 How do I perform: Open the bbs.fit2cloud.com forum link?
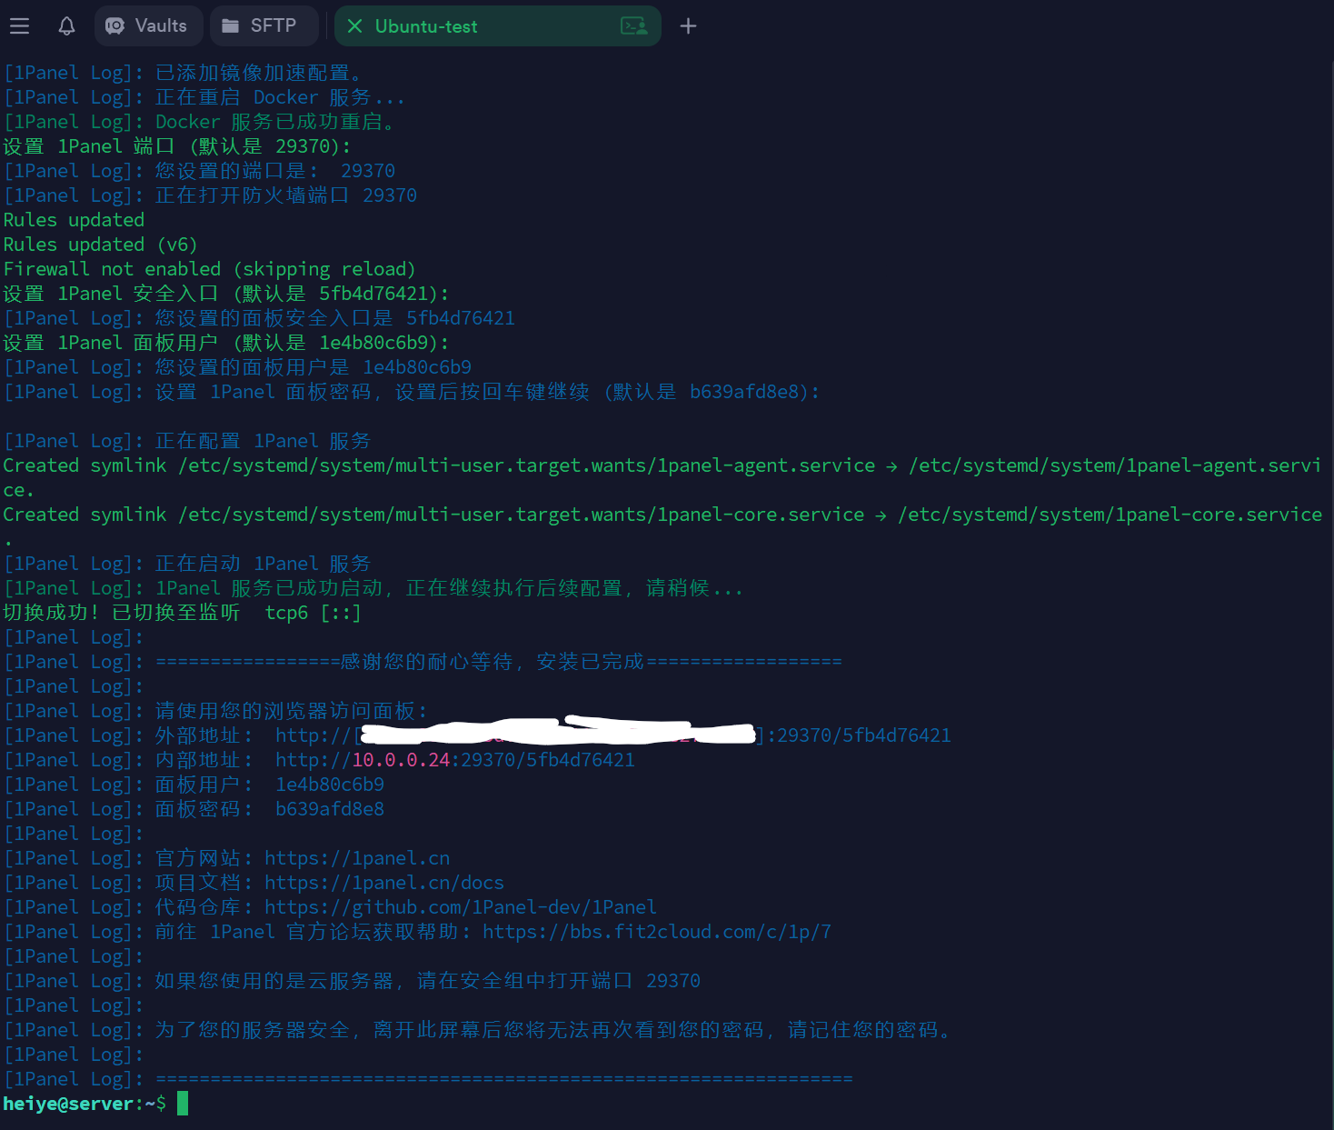656,932
